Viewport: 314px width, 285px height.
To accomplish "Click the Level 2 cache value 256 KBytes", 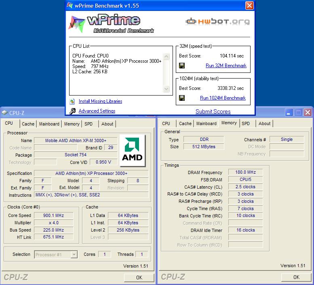I will [x=128, y=230].
